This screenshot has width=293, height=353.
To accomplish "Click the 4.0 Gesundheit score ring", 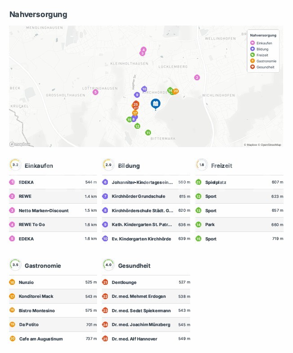I will coord(108,265).
